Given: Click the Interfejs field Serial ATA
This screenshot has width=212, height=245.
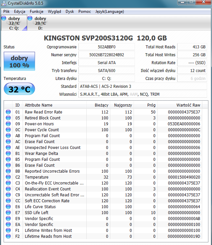Looking at the screenshot, I should (x=107, y=63).
